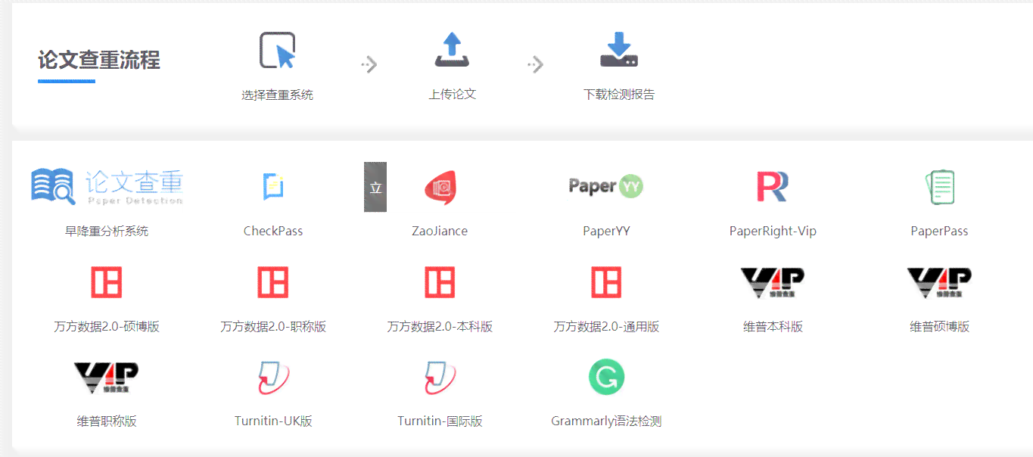
Task: Click the upload paper arrow icon
Action: (x=452, y=50)
